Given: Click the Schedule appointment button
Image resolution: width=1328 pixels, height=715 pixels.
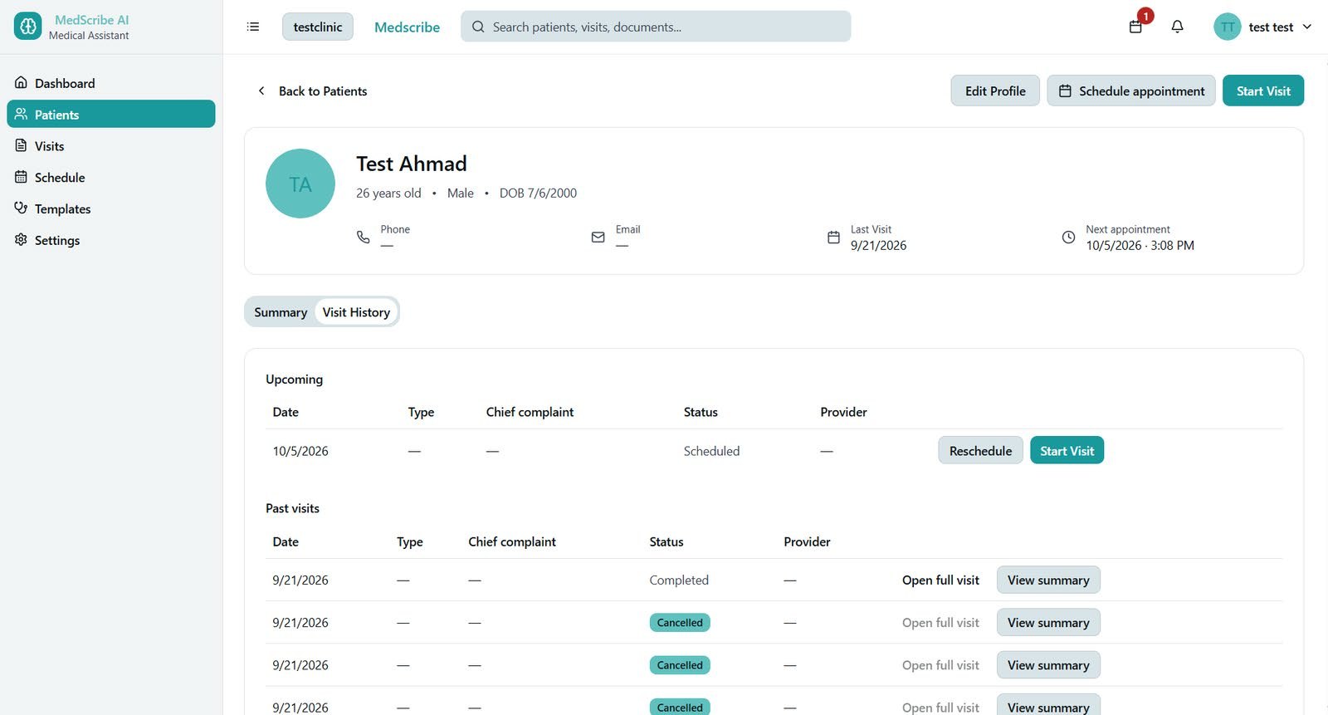Looking at the screenshot, I should pos(1131,91).
